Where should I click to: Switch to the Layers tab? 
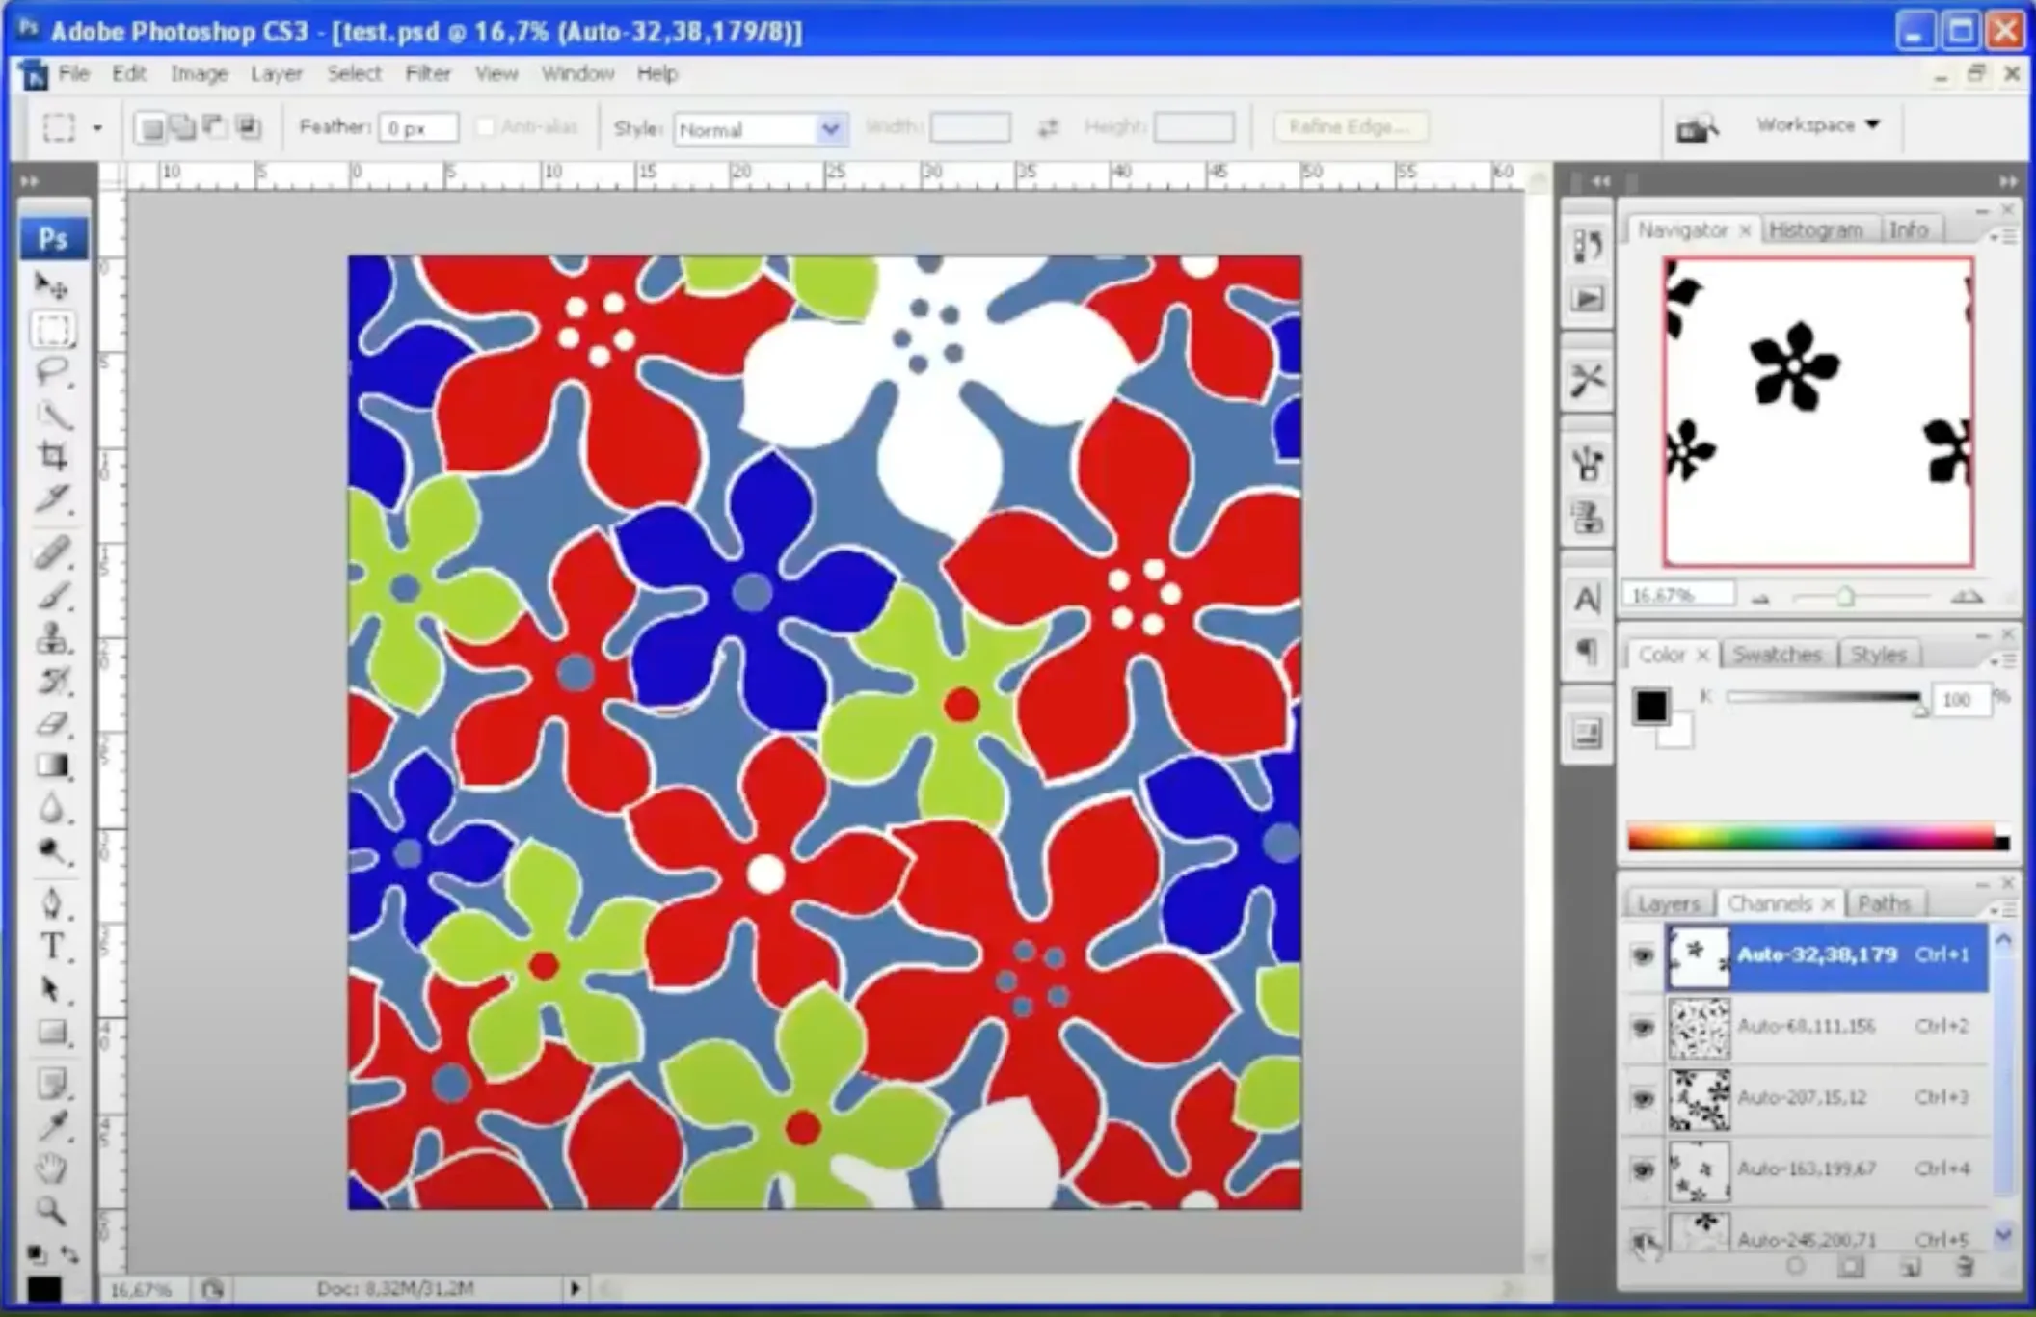[x=1668, y=904]
